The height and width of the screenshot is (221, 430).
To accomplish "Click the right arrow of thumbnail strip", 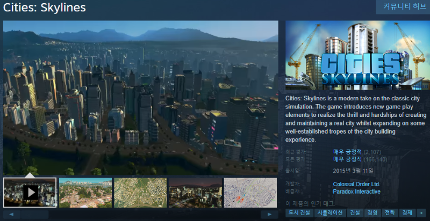I will pos(269,215).
